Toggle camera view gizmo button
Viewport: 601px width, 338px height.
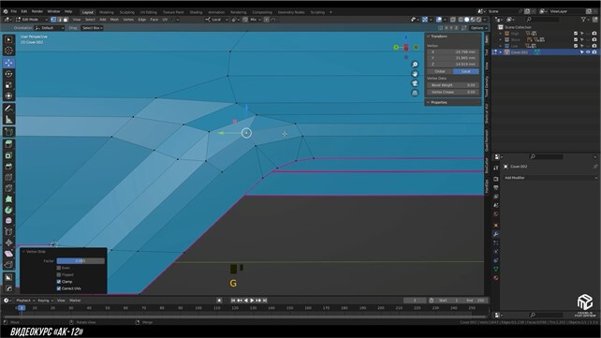click(x=415, y=83)
